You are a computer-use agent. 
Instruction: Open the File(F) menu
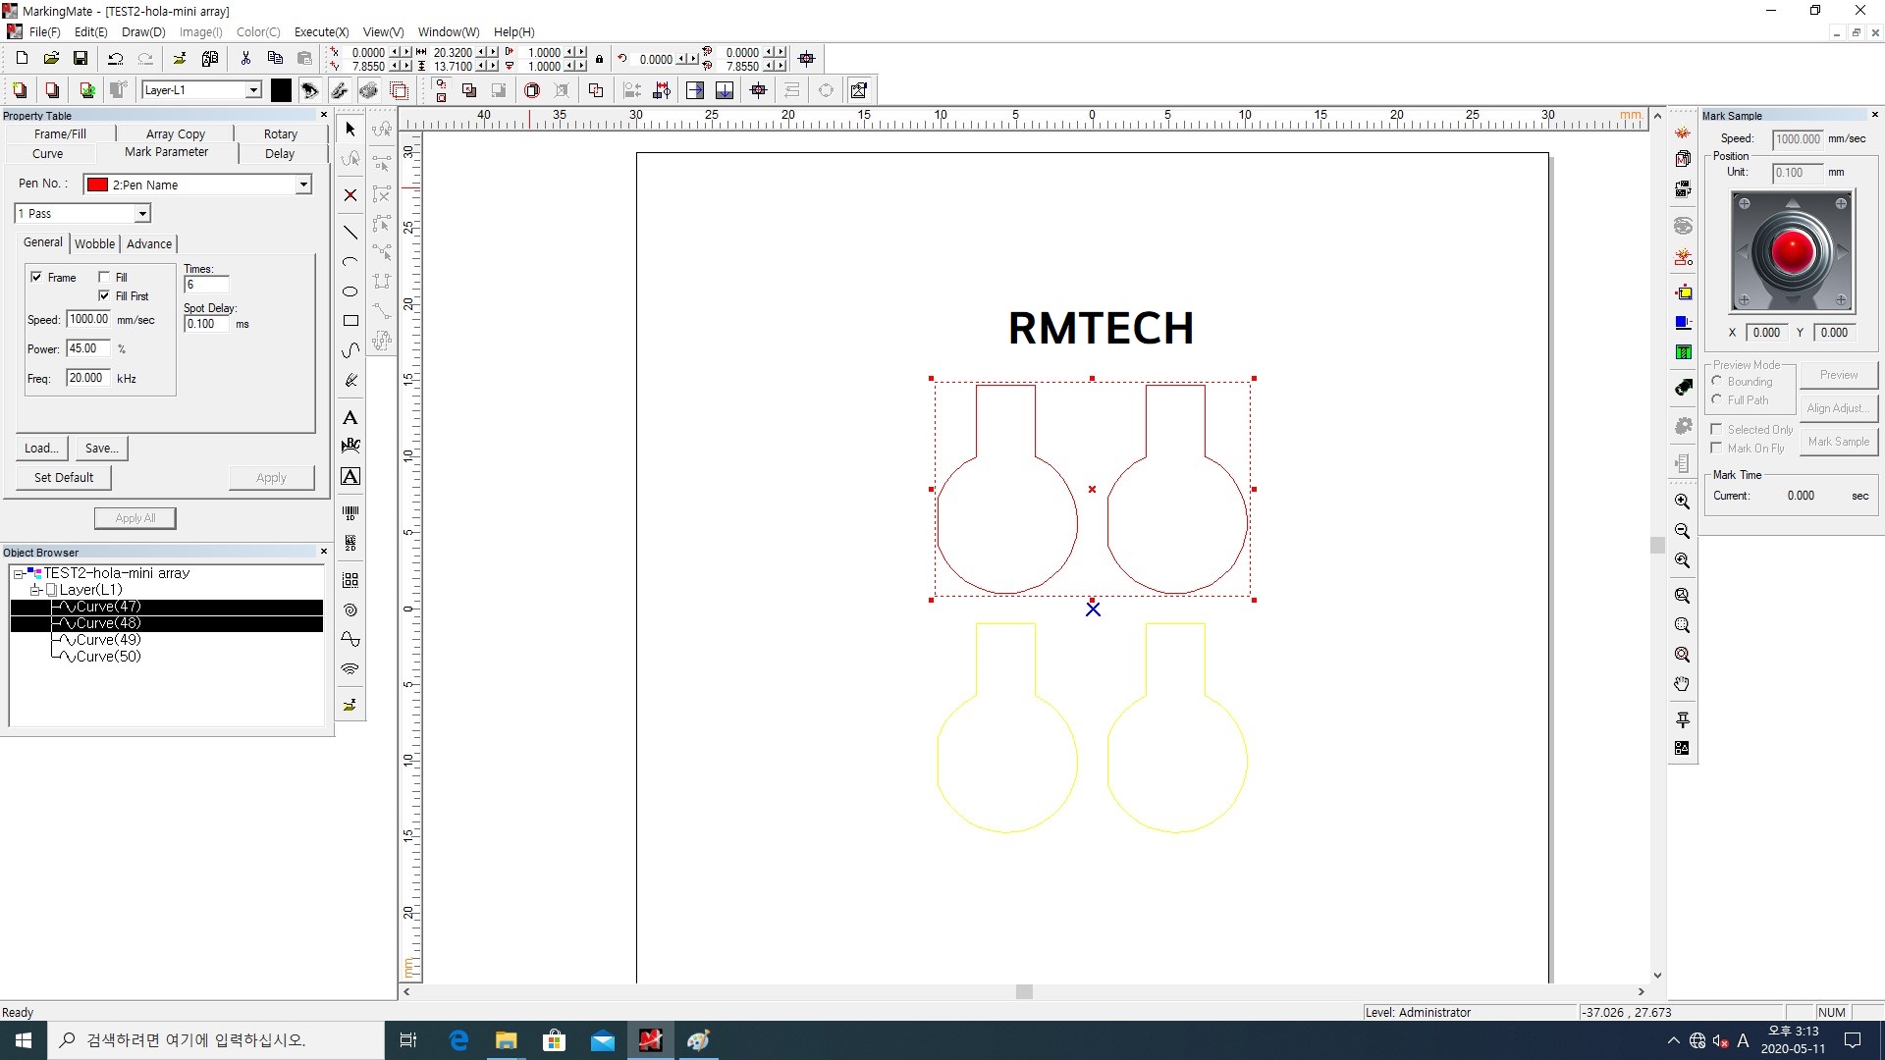point(44,31)
